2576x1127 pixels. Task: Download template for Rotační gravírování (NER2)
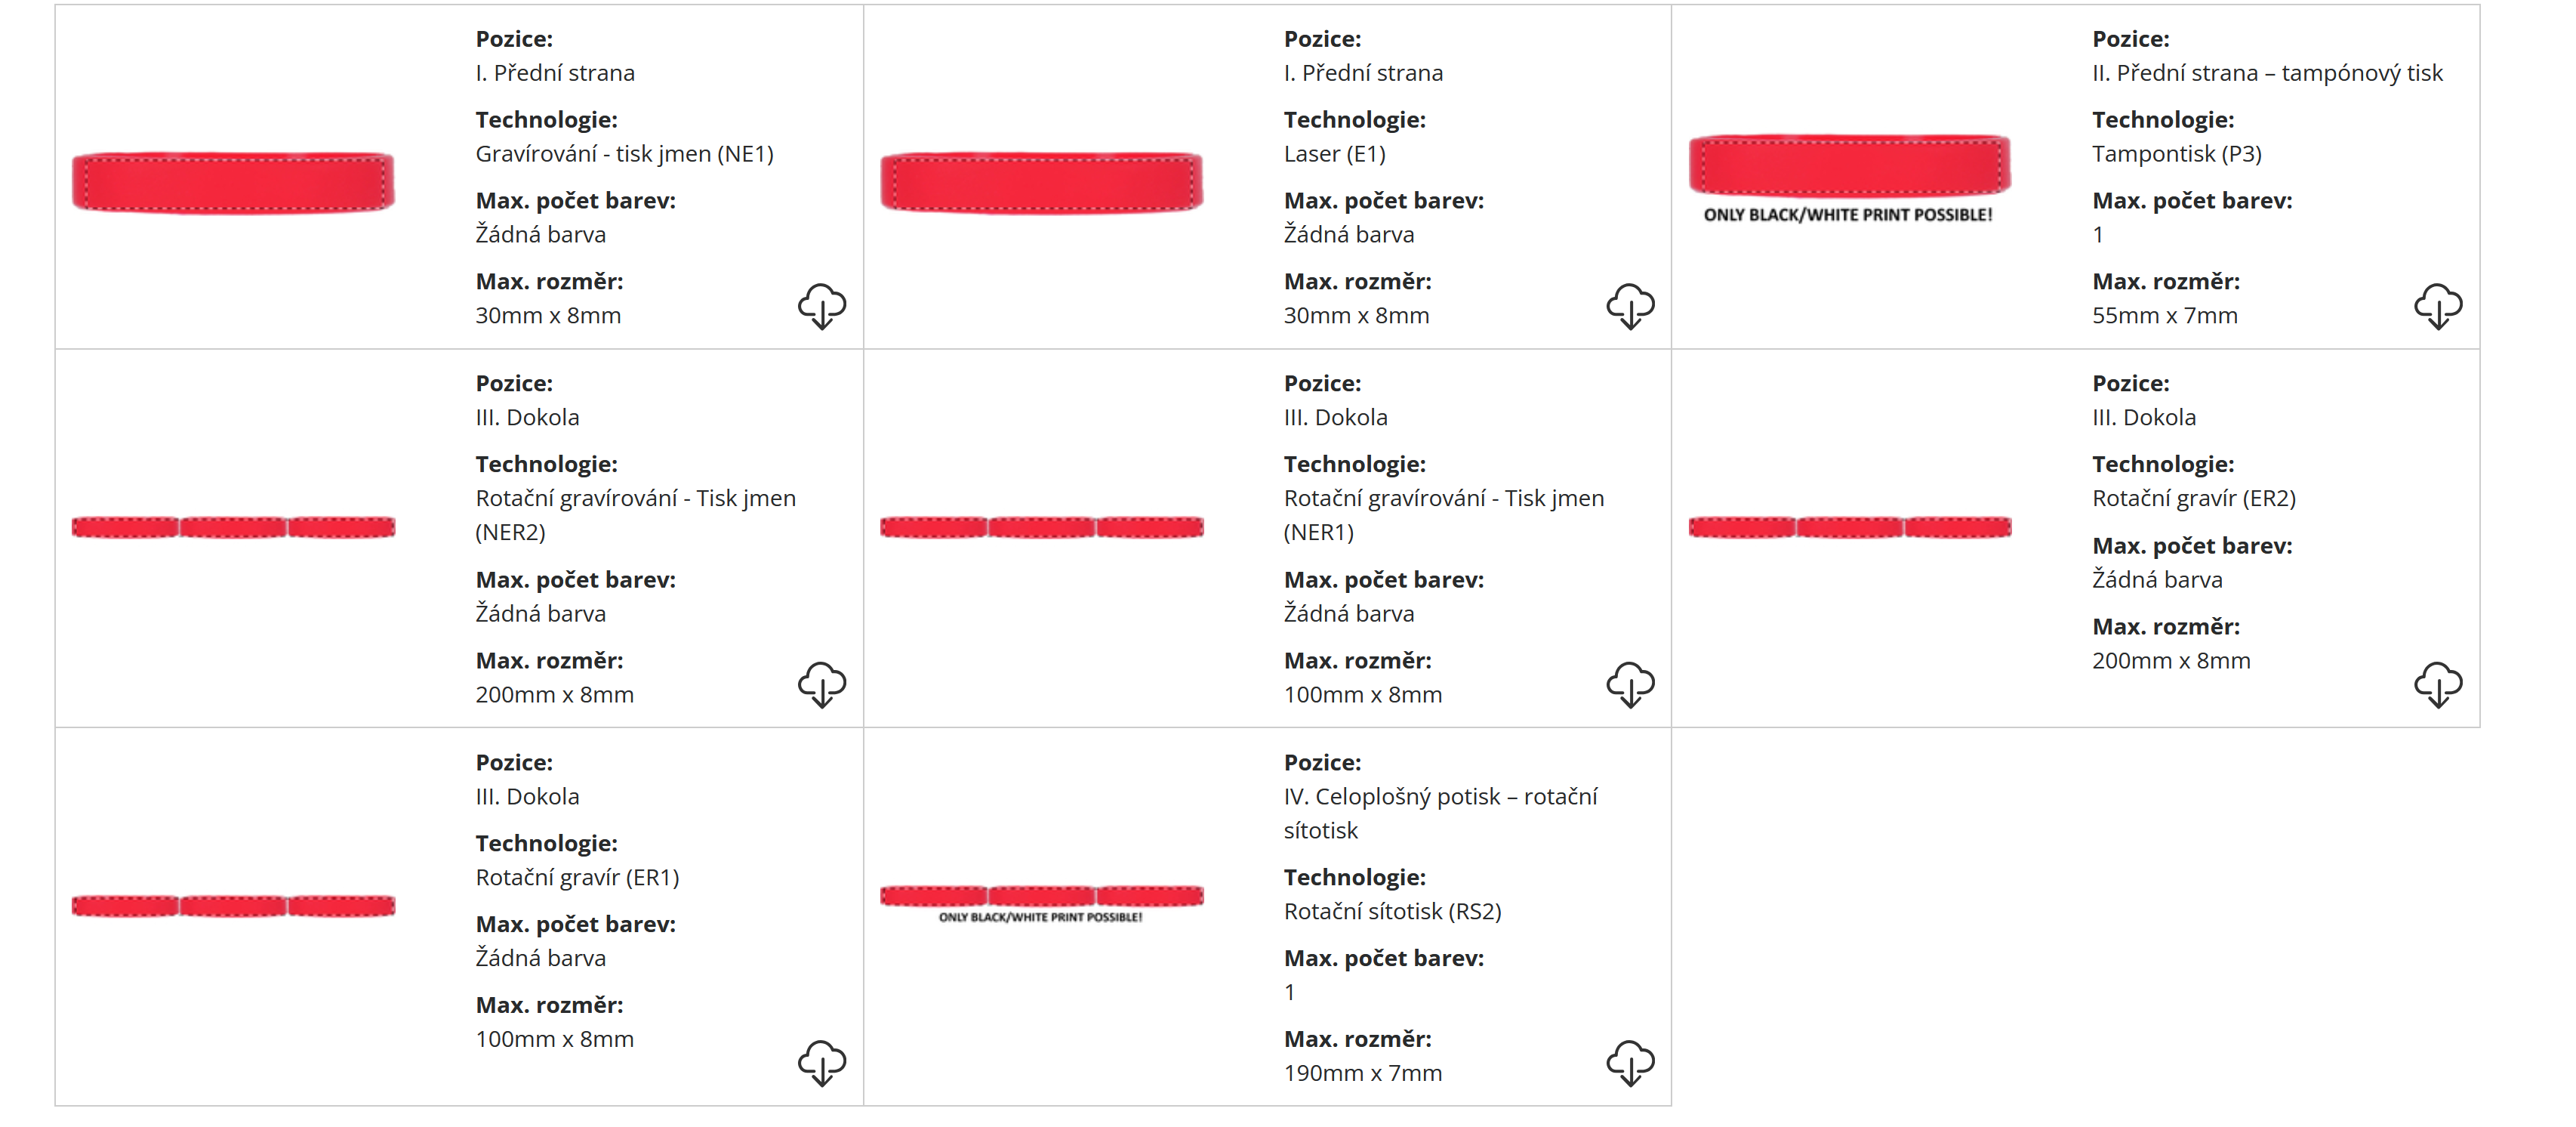tap(821, 684)
